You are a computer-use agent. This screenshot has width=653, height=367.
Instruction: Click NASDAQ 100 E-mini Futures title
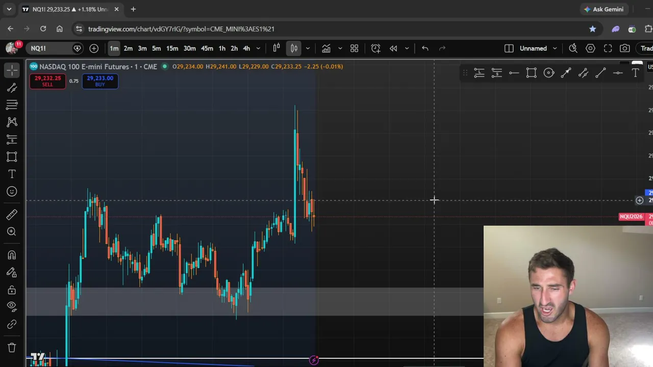tap(84, 66)
